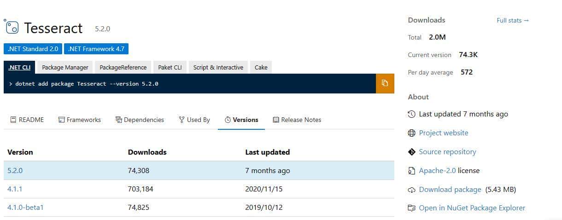Click the Frameworks tab icon
Viewport: 562px width, 220px height.
point(61,120)
